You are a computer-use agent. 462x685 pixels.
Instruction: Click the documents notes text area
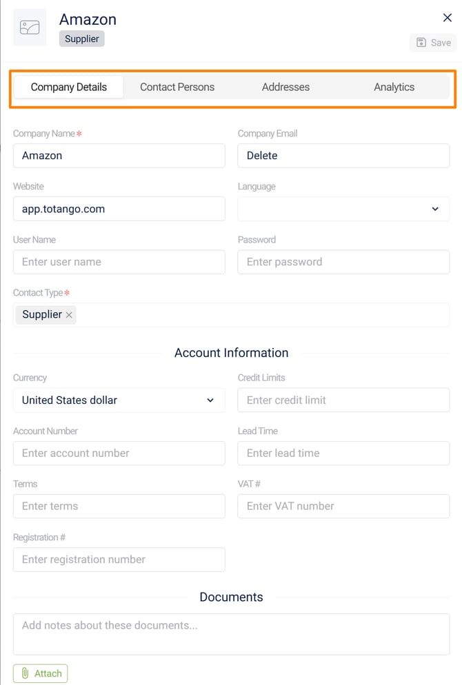[231, 634]
